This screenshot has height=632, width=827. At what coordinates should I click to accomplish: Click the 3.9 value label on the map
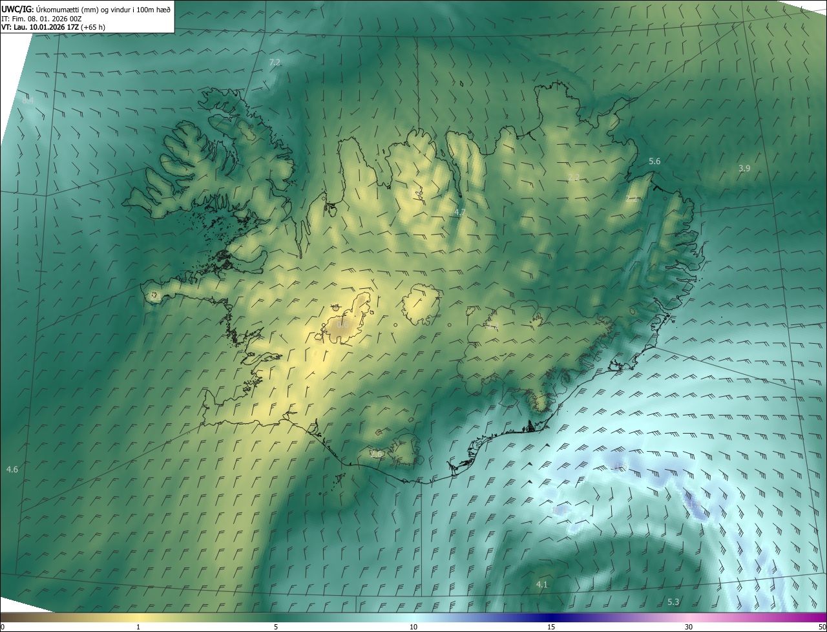click(x=744, y=168)
